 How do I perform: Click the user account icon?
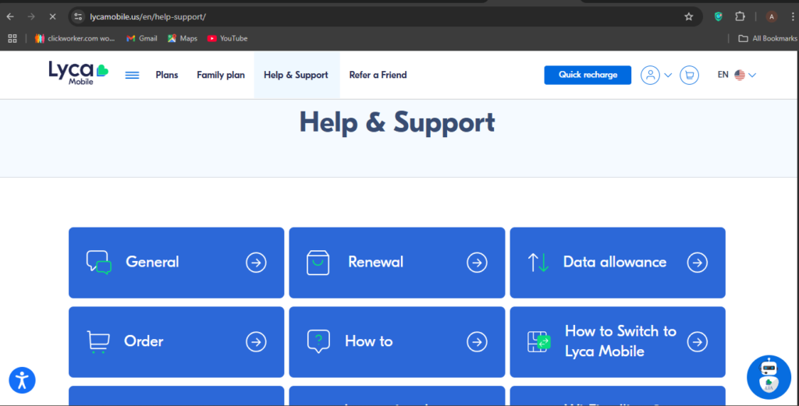(650, 75)
